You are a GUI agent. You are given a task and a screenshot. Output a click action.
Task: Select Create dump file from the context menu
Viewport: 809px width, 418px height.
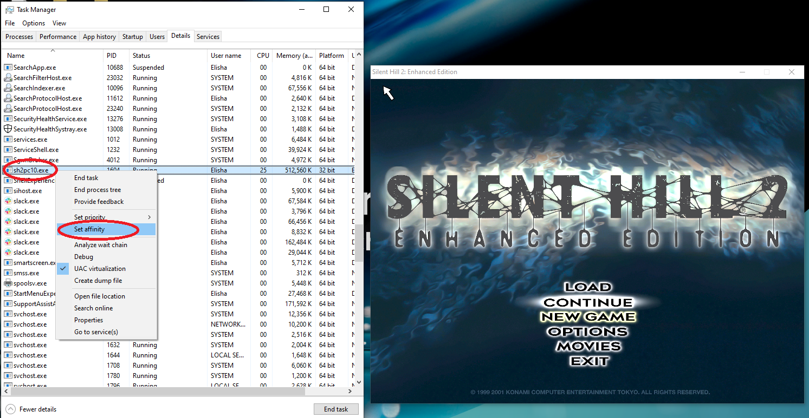tap(106, 281)
